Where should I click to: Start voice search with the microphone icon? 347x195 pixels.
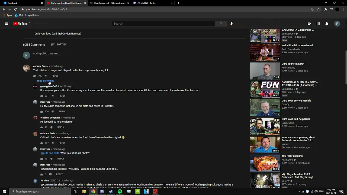(231, 24)
